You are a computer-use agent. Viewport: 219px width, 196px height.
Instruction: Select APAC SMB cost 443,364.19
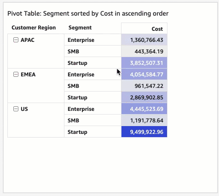[x=144, y=52]
